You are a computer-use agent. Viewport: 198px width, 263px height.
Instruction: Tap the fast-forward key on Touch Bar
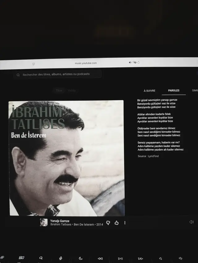(x=140, y=258)
